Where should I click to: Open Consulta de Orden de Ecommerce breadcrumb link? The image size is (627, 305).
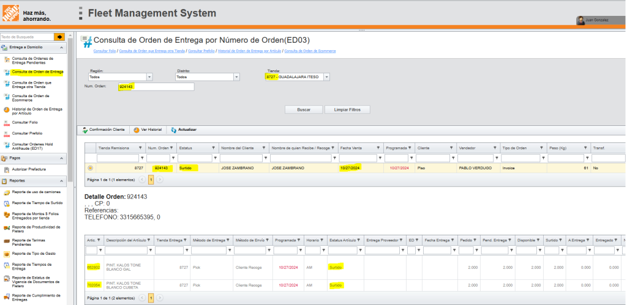pos(310,51)
